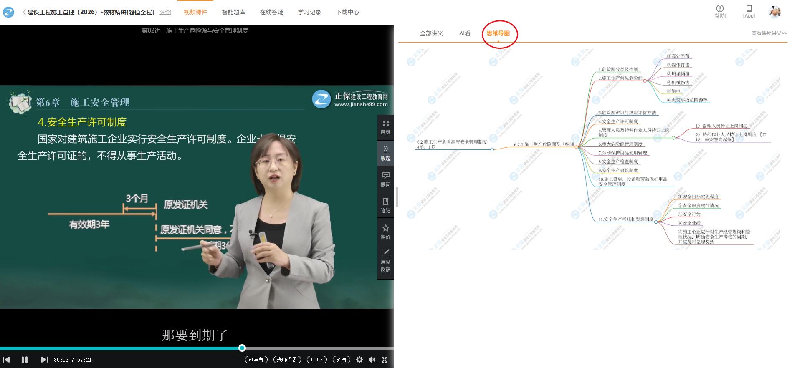Open the video settings gear
The height and width of the screenshot is (368, 792).
point(359,360)
